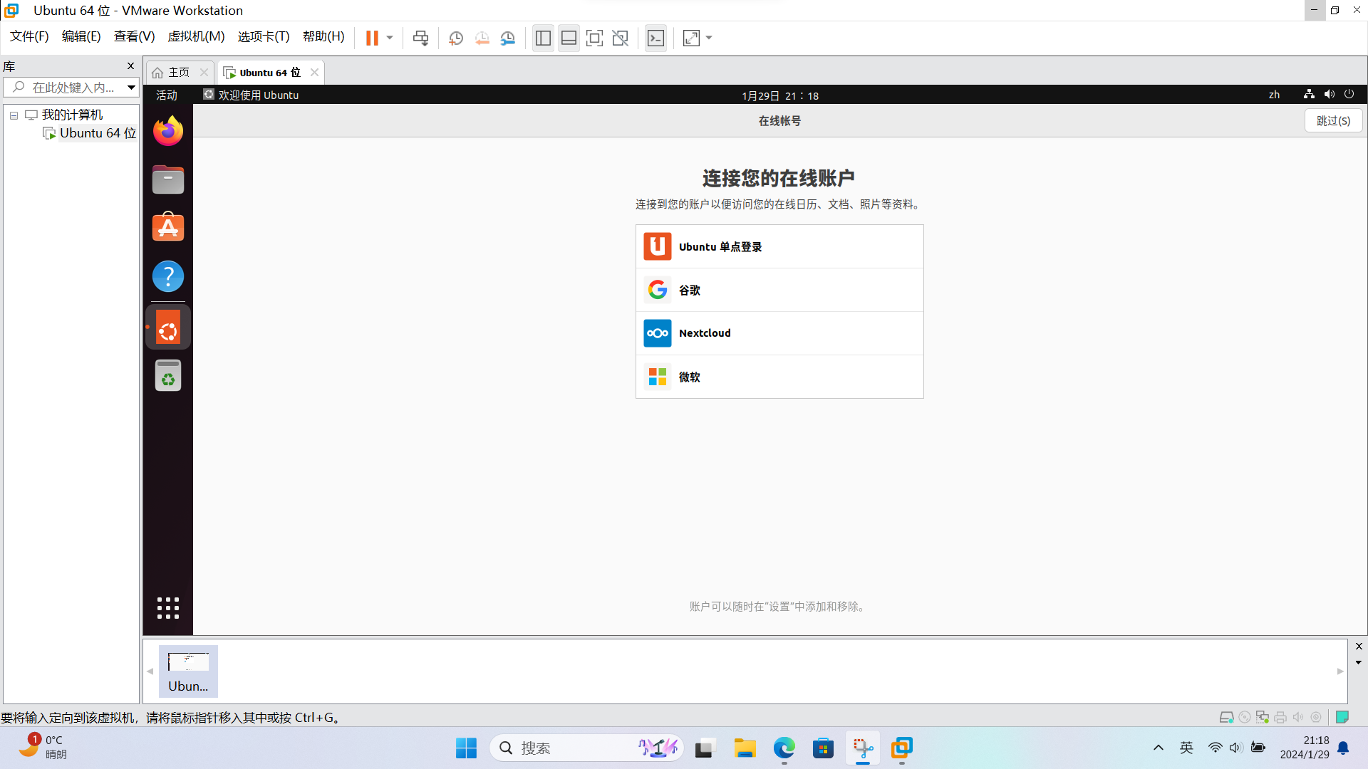
Task: Toggle the library sidebar view icon
Action: (543, 38)
